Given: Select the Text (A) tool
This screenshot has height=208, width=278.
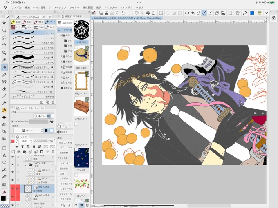Looking at the screenshot, I should click(x=4, y=155).
